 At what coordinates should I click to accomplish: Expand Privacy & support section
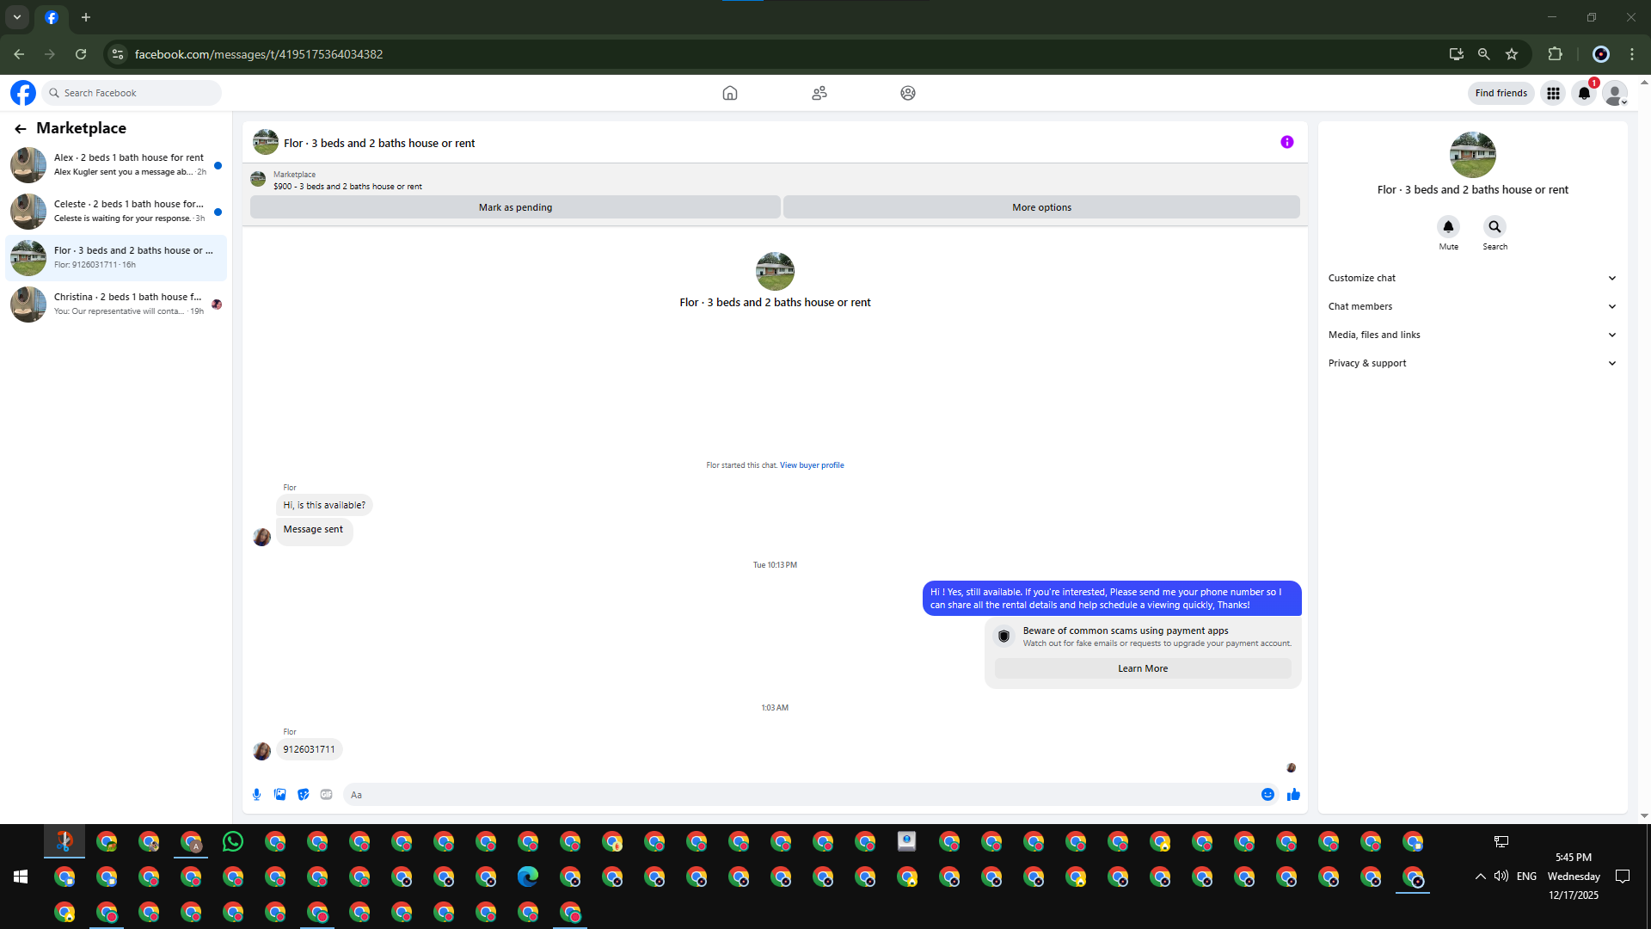click(1472, 363)
